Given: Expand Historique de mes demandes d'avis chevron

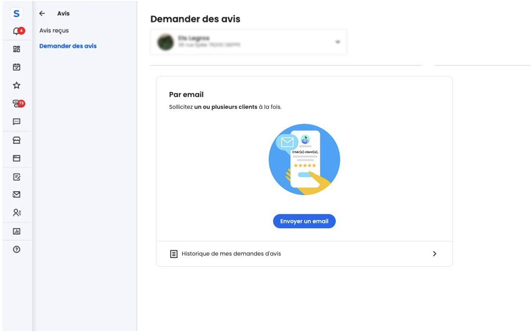Looking at the screenshot, I should pos(435,254).
